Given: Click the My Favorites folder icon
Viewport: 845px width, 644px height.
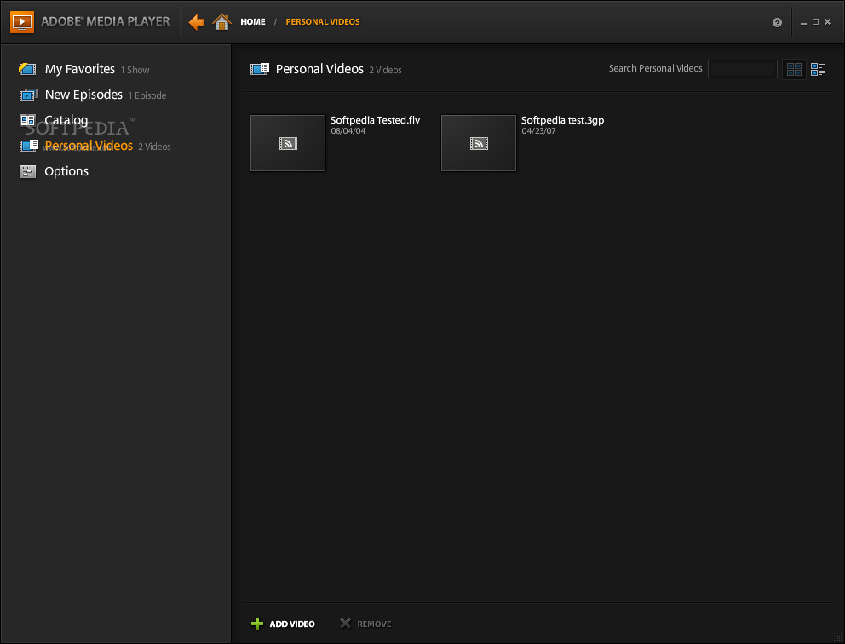Looking at the screenshot, I should 27,69.
